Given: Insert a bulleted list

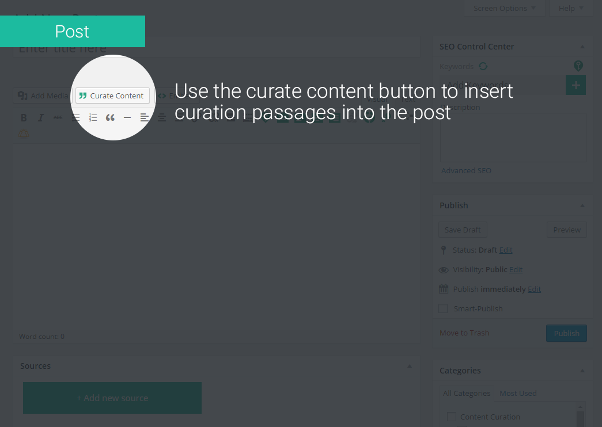Looking at the screenshot, I should pyautogui.click(x=75, y=118).
